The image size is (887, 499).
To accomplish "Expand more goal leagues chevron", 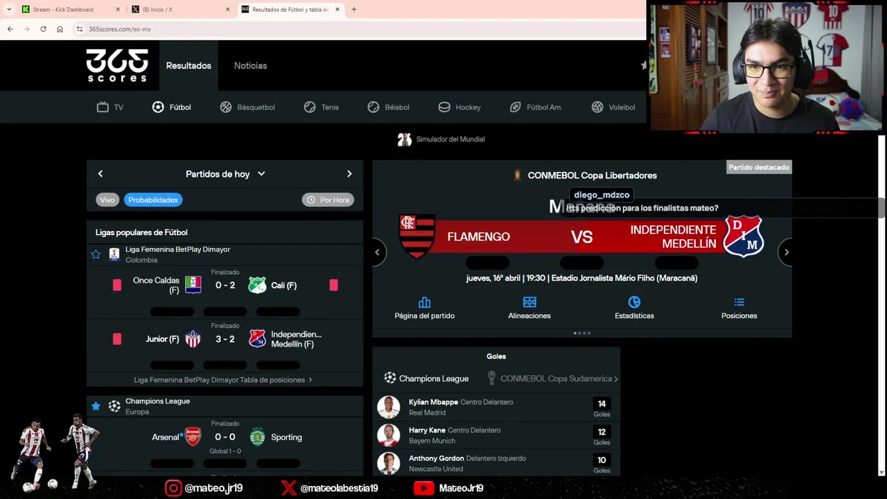I will pyautogui.click(x=615, y=379).
